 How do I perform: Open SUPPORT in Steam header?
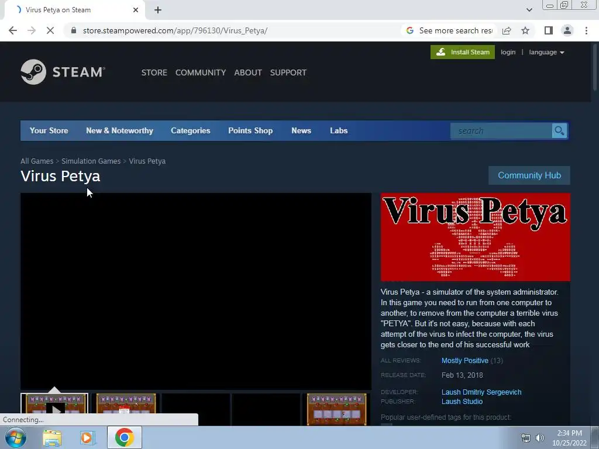[288, 72]
